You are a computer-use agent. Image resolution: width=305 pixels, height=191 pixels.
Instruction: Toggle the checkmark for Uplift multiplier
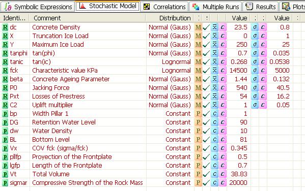coord(206,105)
